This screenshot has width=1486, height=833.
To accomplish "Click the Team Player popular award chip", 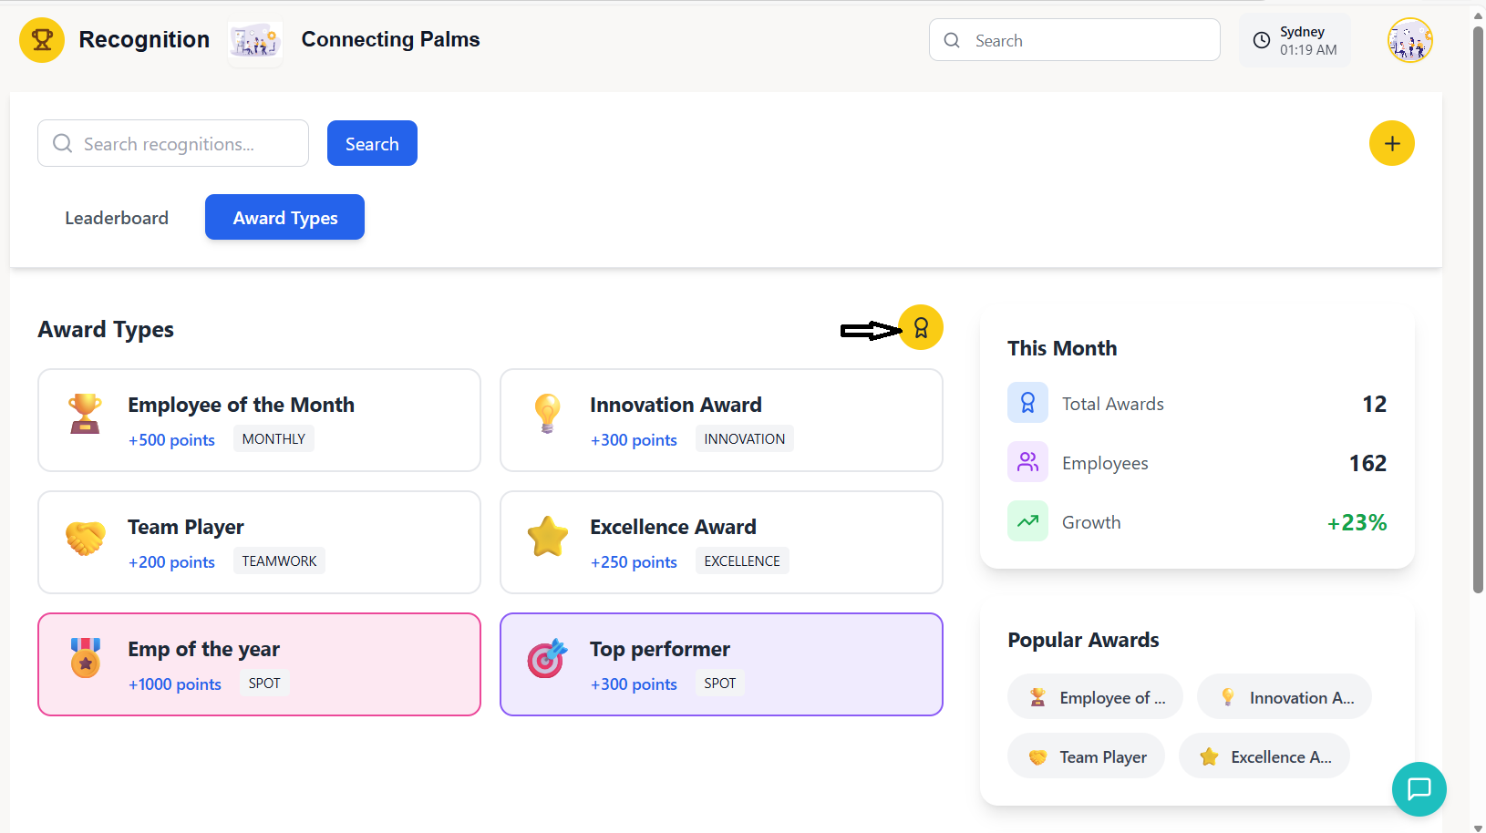I will click(x=1086, y=756).
